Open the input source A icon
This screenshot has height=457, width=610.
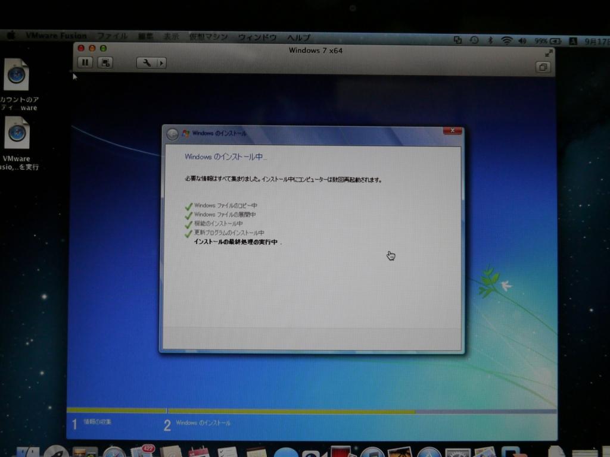click(572, 41)
